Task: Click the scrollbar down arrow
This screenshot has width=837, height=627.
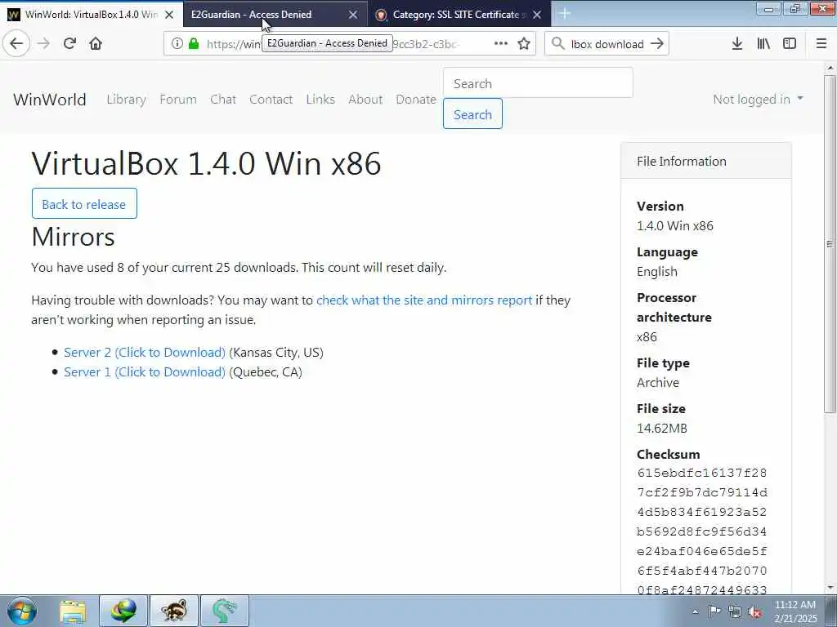Action: [830, 588]
